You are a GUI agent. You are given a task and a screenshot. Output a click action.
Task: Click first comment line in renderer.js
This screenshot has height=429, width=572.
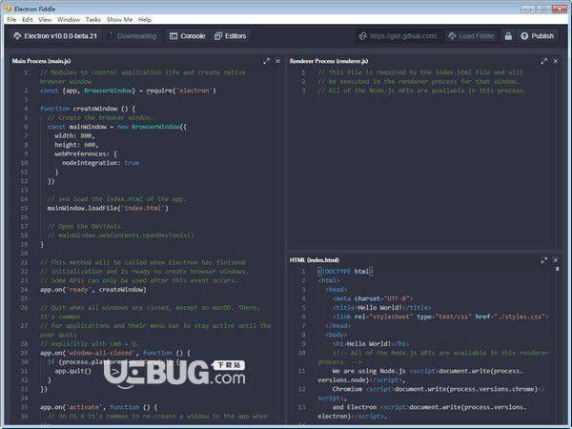point(420,72)
